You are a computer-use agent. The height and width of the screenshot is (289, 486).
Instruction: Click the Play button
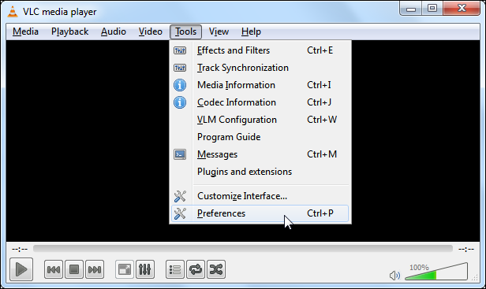tap(21, 269)
